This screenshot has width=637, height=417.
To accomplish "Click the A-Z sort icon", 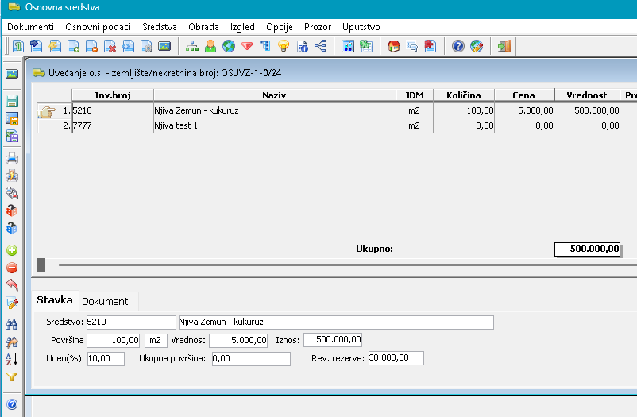I will 12,359.
